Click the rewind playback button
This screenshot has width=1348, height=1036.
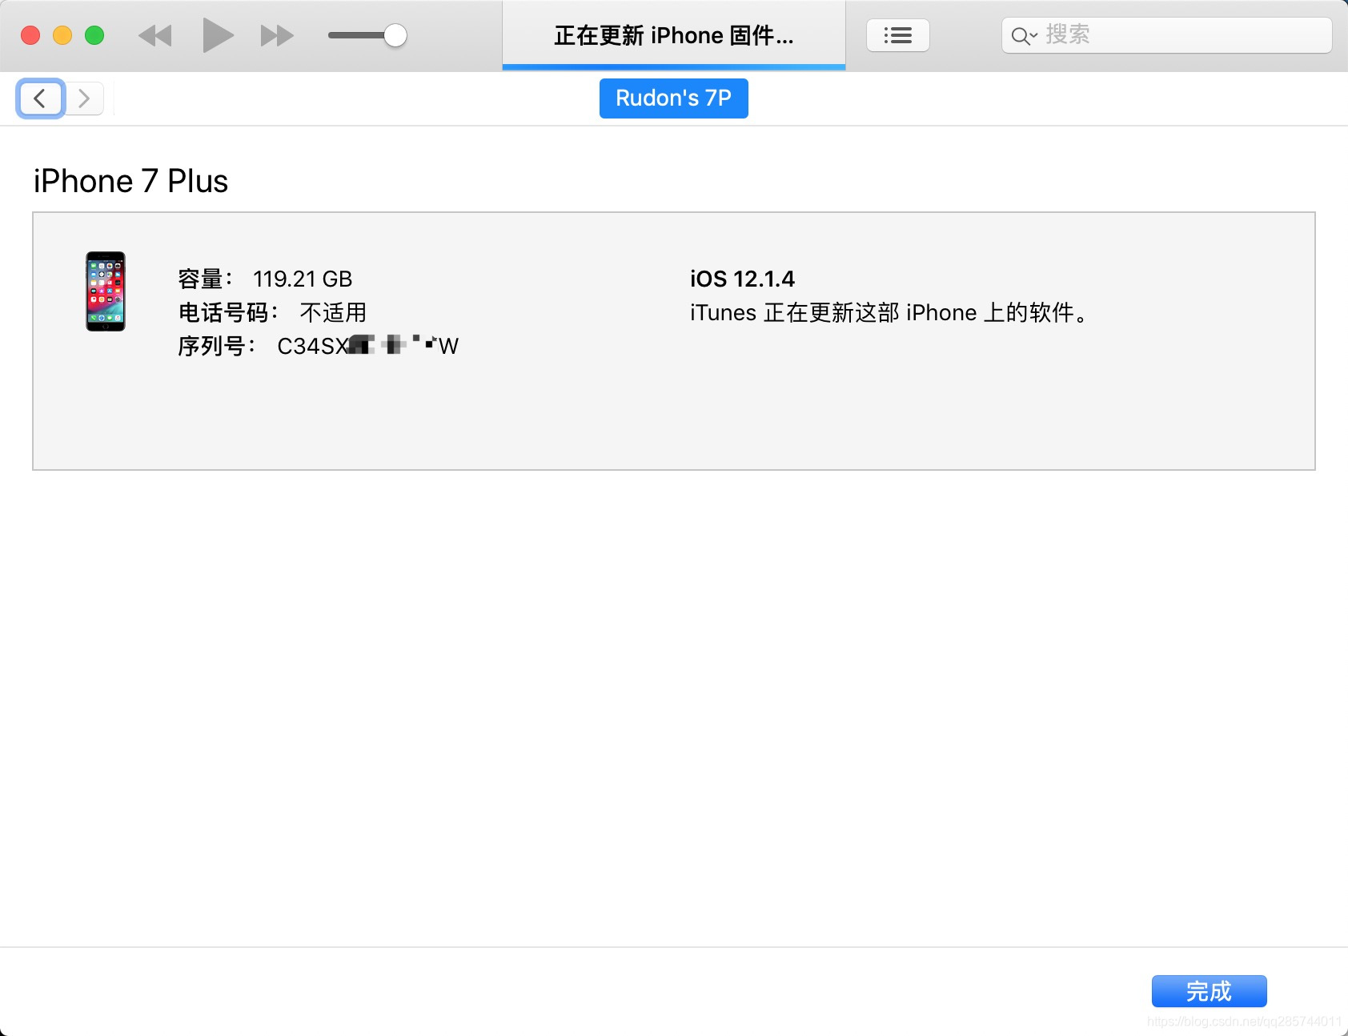pyautogui.click(x=155, y=36)
